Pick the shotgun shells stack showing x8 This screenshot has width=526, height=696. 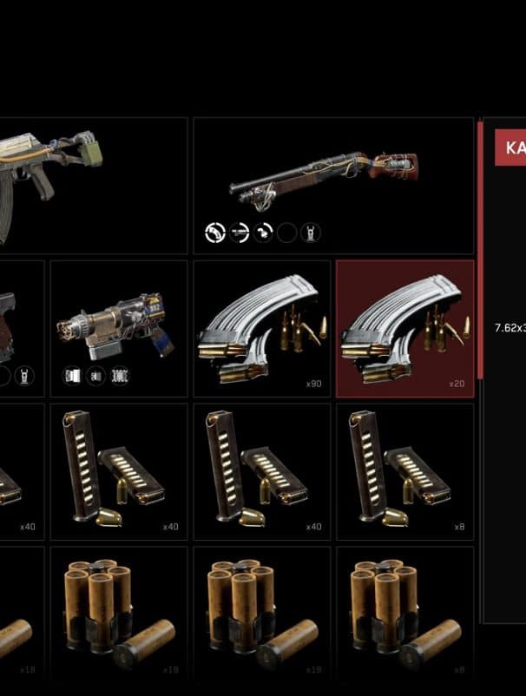pos(405,614)
